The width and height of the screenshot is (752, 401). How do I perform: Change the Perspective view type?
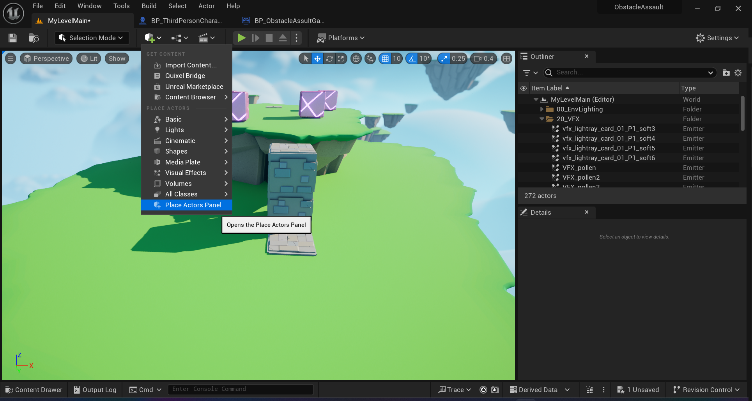click(x=46, y=58)
